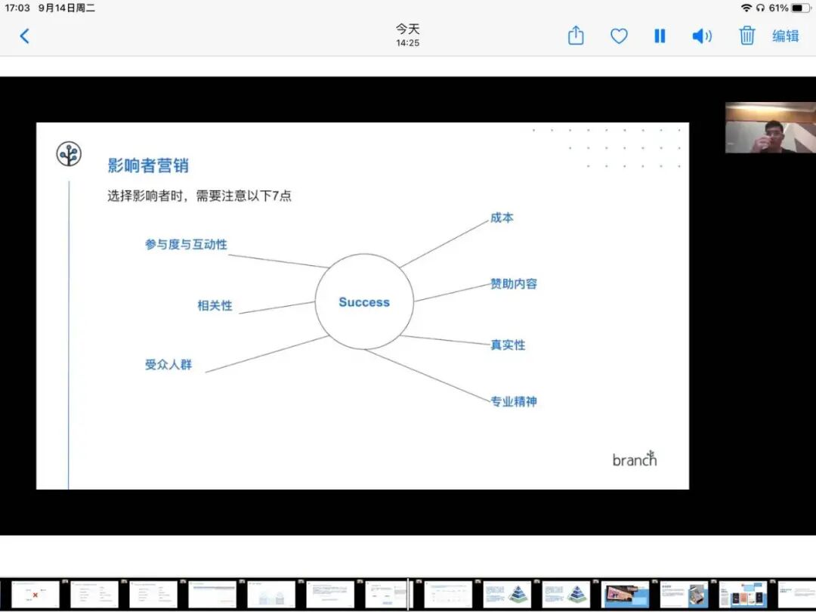Tap the back chevron to return to library
This screenshot has height=612, width=816.
pyautogui.click(x=24, y=36)
